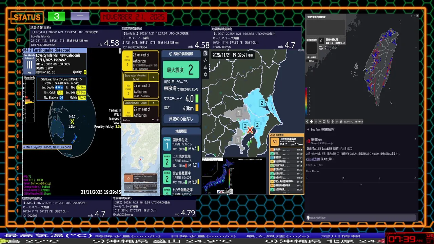
Task: Click the settings gear in Taiwan map toolbar
Action: [x=307, y=121]
